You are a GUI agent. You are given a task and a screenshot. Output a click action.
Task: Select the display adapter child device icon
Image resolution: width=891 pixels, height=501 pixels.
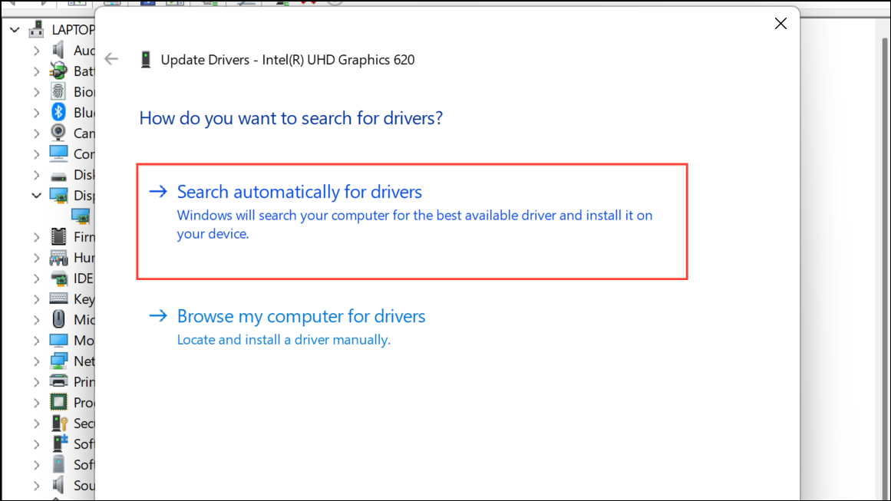pos(80,216)
